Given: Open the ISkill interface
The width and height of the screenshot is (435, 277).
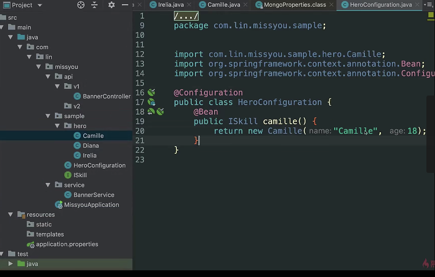Looking at the screenshot, I should [x=80, y=175].
